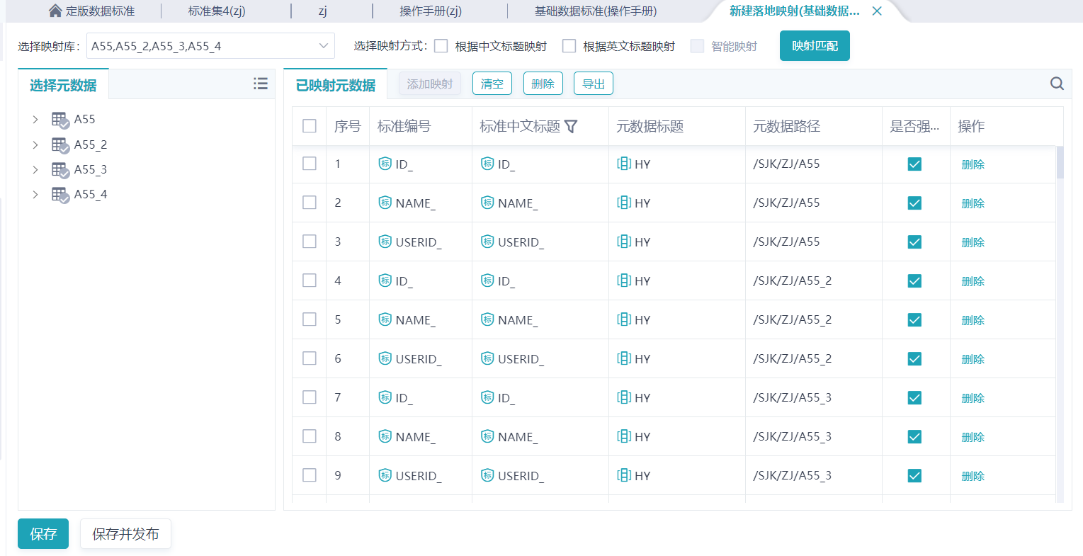This screenshot has height=556, width=1083.
Task: Toggle the select-all checkbox in table header
Action: (x=310, y=126)
